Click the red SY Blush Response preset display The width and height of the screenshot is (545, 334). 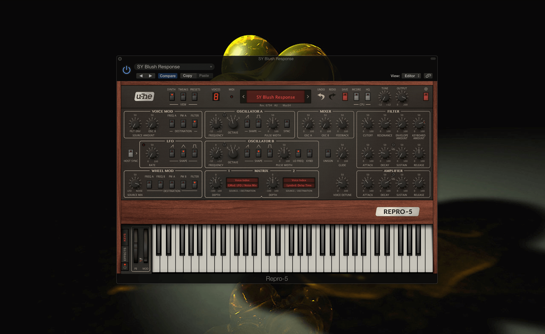(x=276, y=97)
